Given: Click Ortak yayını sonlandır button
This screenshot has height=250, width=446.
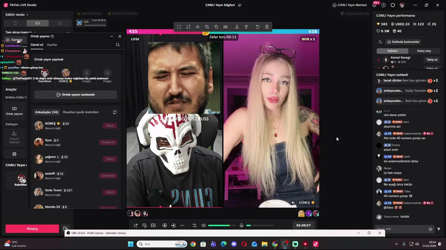Looking at the screenshot, I should click(76, 94).
